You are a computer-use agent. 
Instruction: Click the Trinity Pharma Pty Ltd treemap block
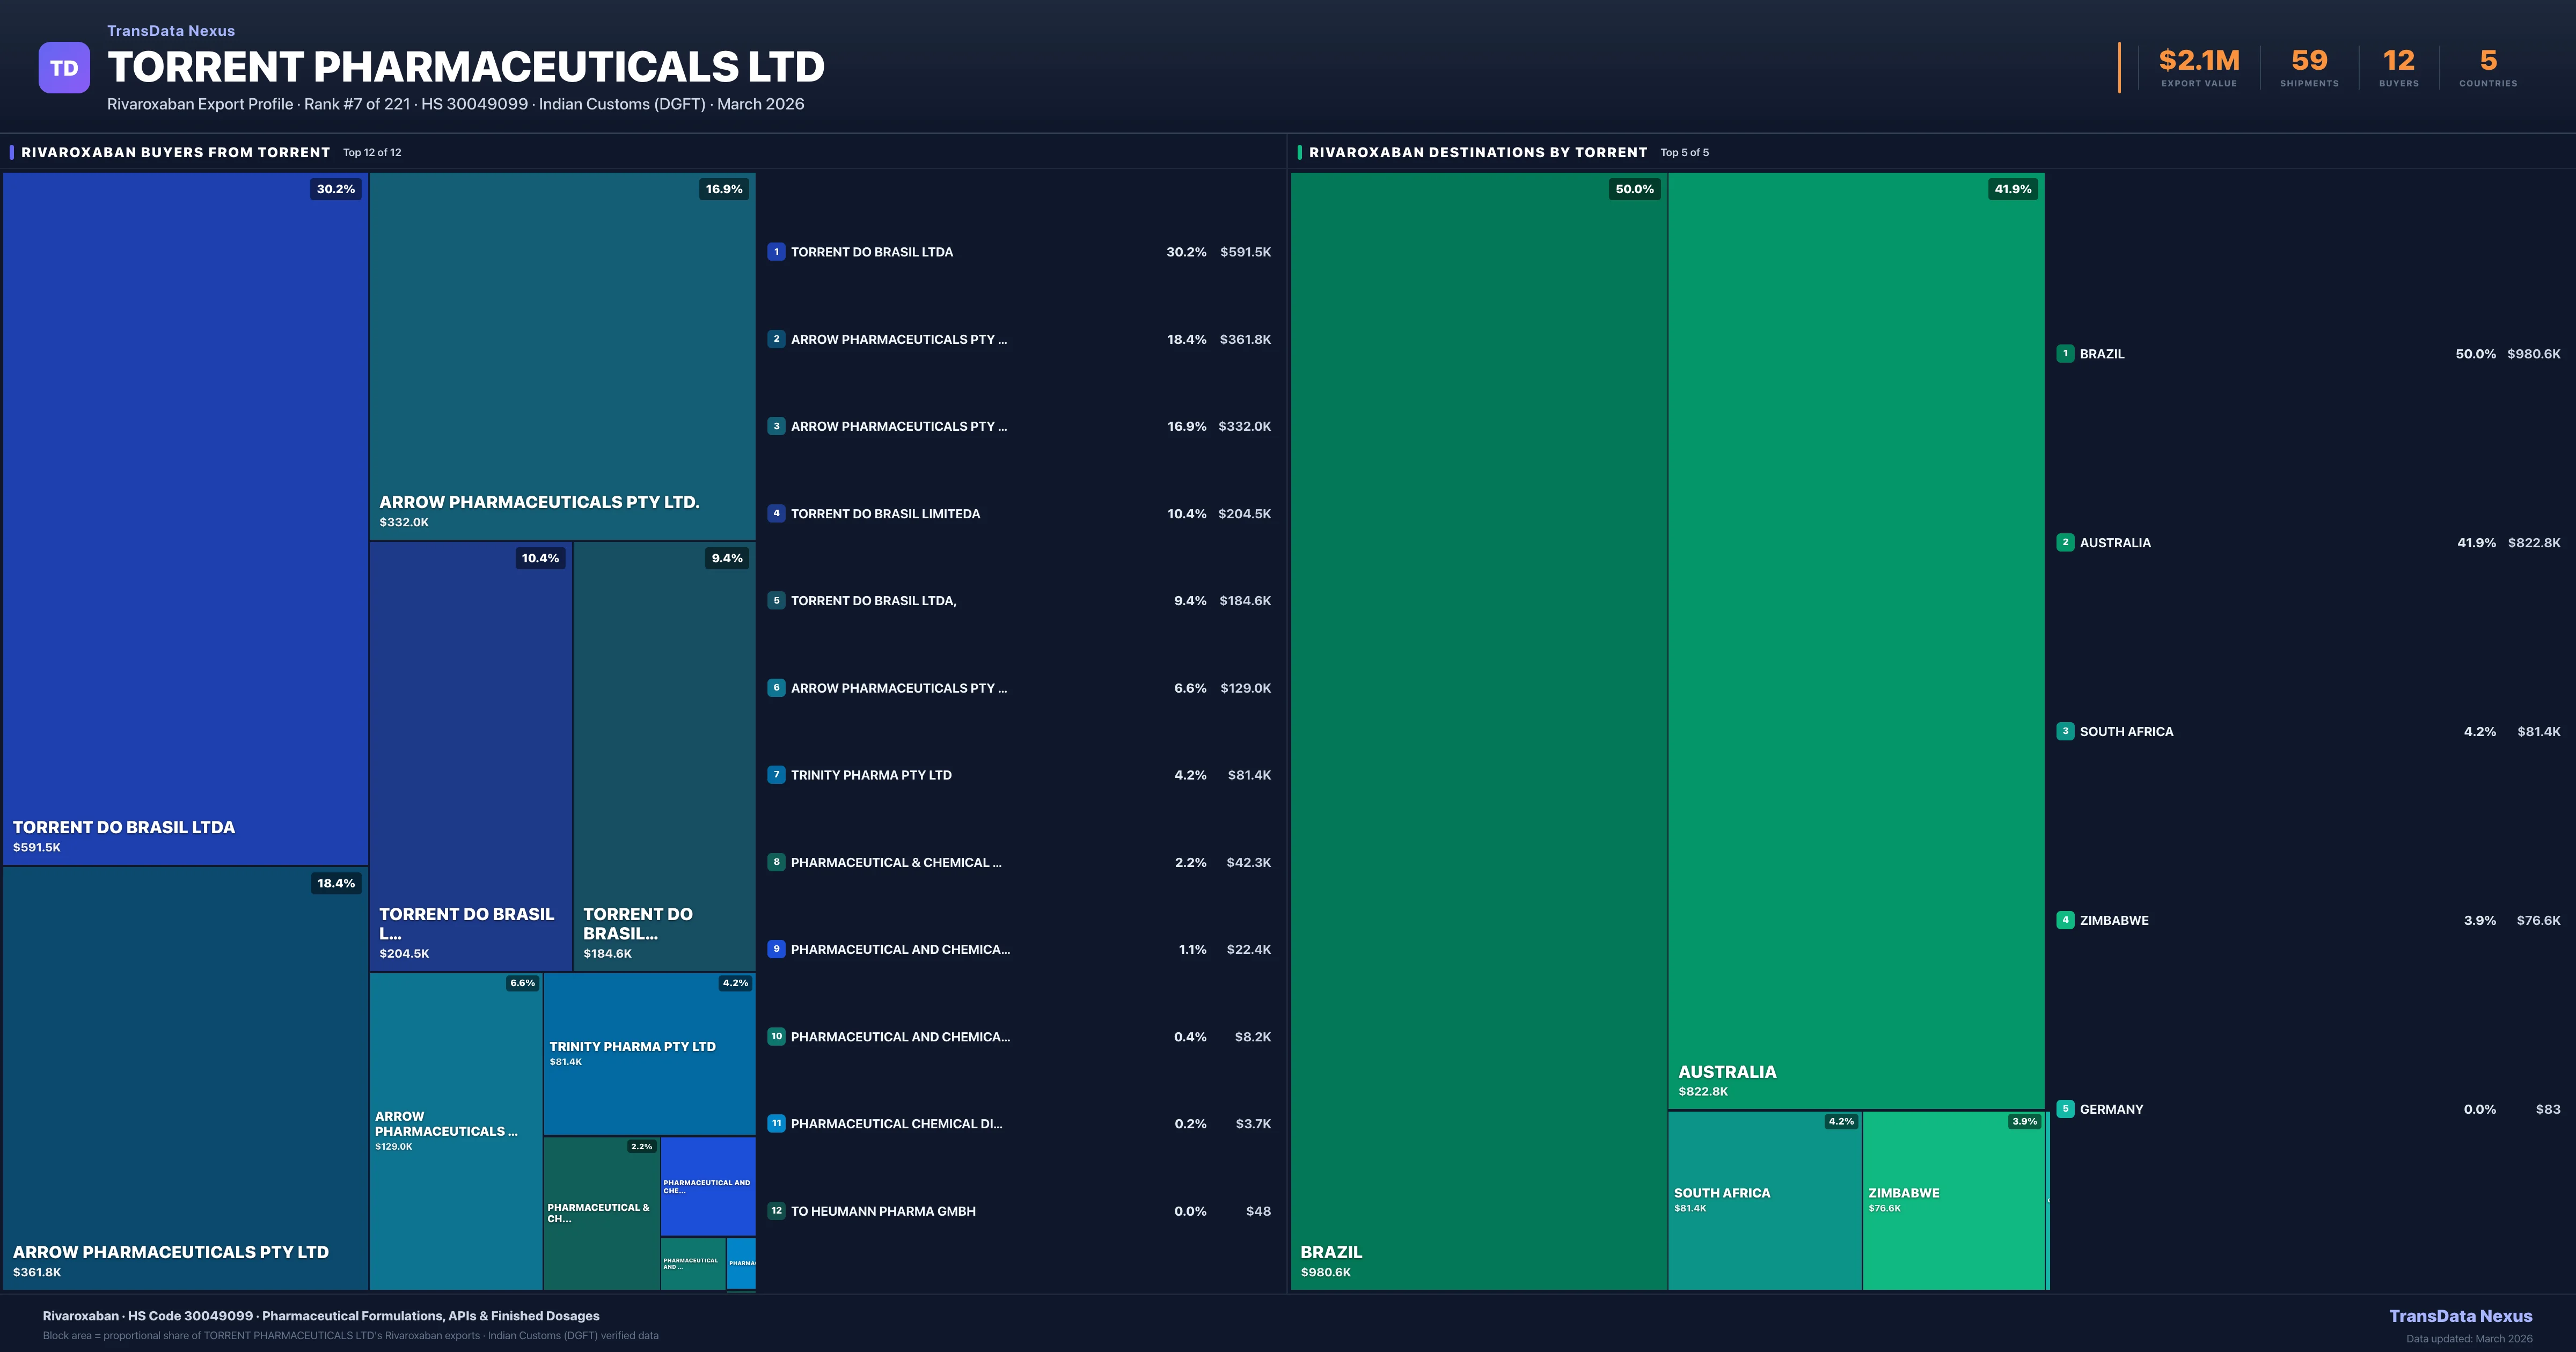click(649, 1053)
